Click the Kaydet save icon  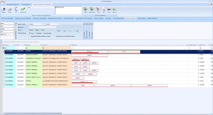click(3, 9)
